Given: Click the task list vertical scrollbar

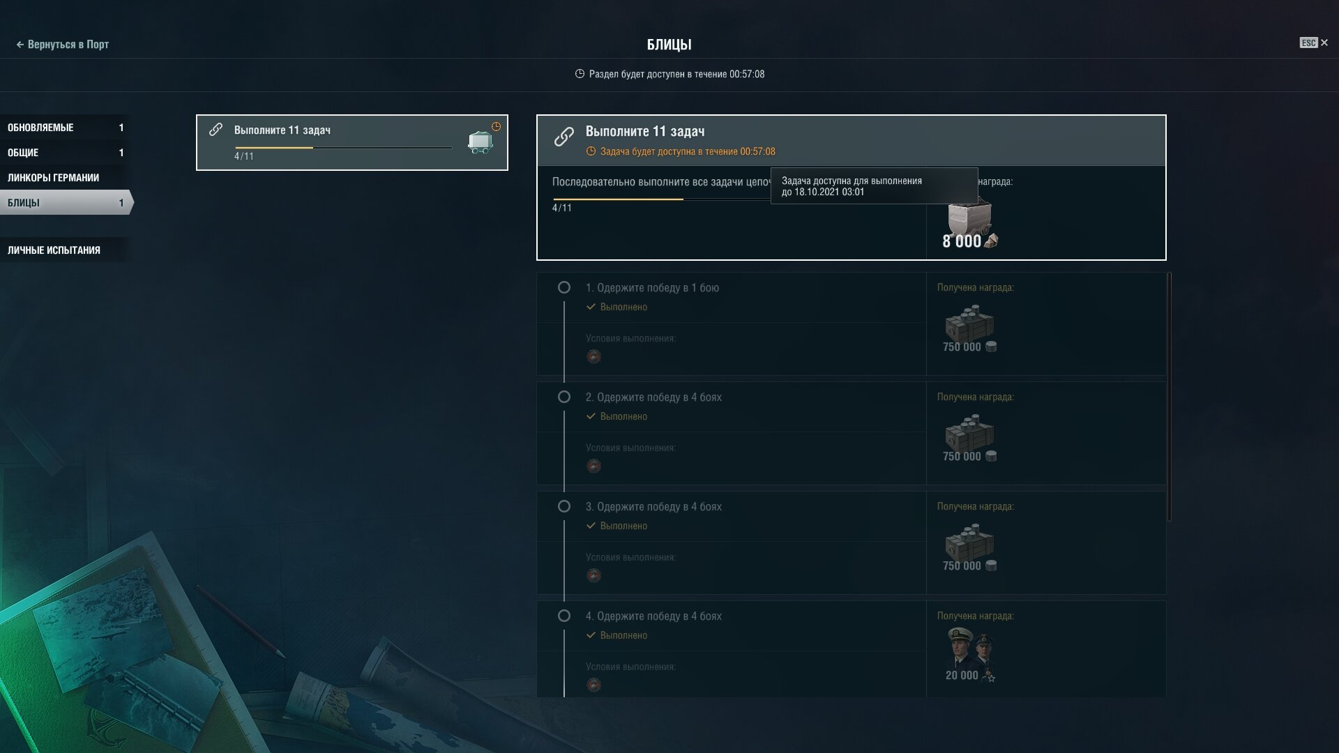Looking at the screenshot, I should pos(1169,397).
